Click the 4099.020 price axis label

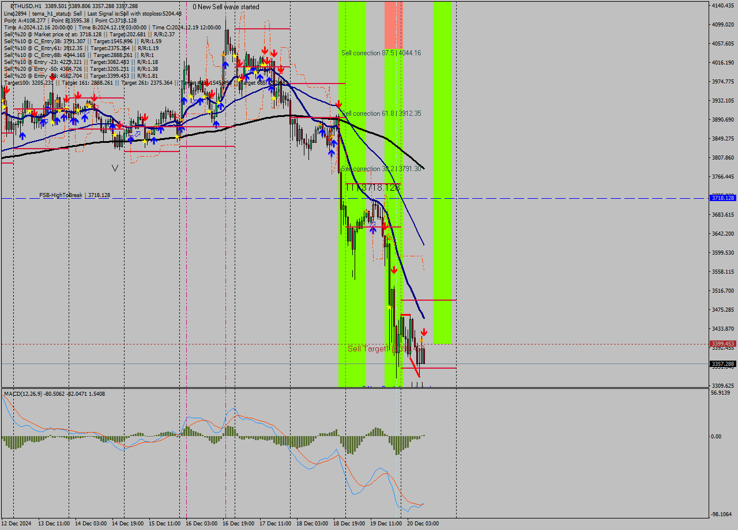pyautogui.click(x=723, y=24)
